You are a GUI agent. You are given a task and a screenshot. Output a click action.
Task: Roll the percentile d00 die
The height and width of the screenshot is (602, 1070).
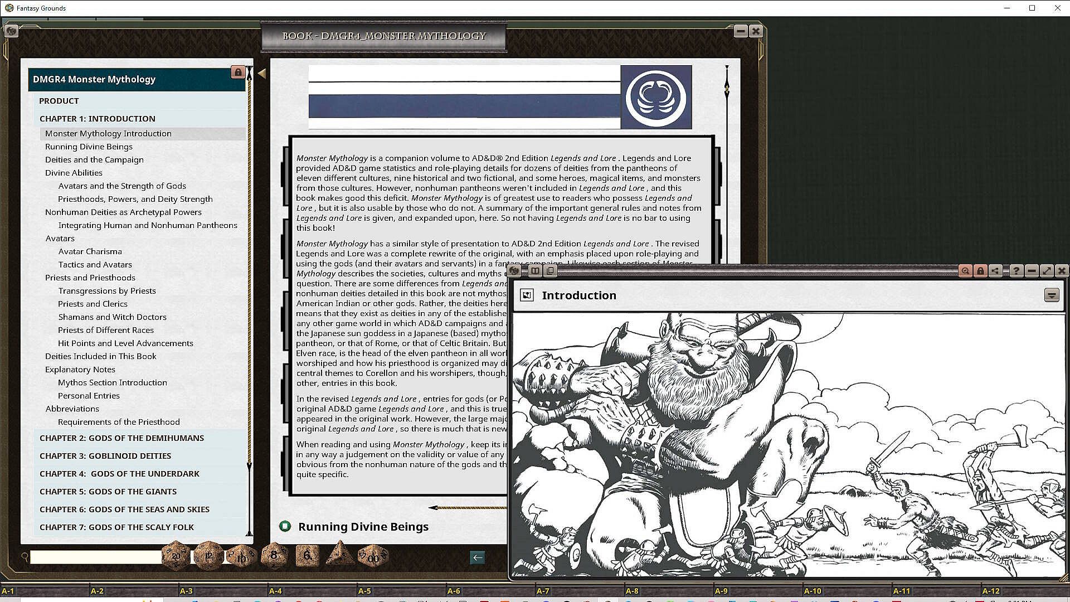[x=372, y=556]
